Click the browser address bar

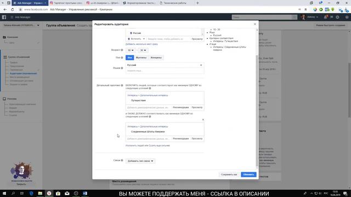[157, 10]
